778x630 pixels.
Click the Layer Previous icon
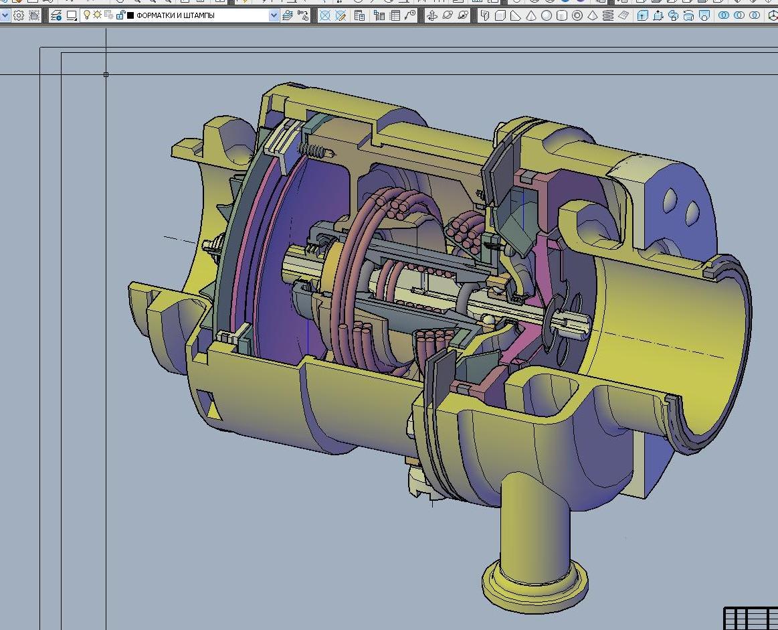coord(303,15)
